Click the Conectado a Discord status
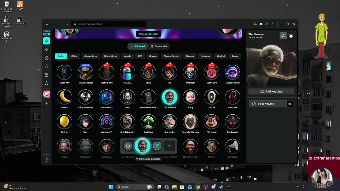340x191 pixels. point(148,159)
